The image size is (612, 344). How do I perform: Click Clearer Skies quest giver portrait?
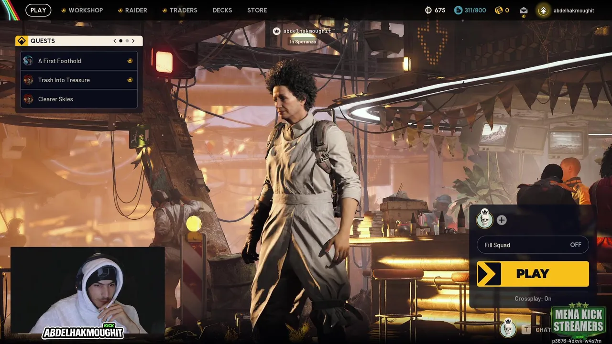tap(28, 99)
